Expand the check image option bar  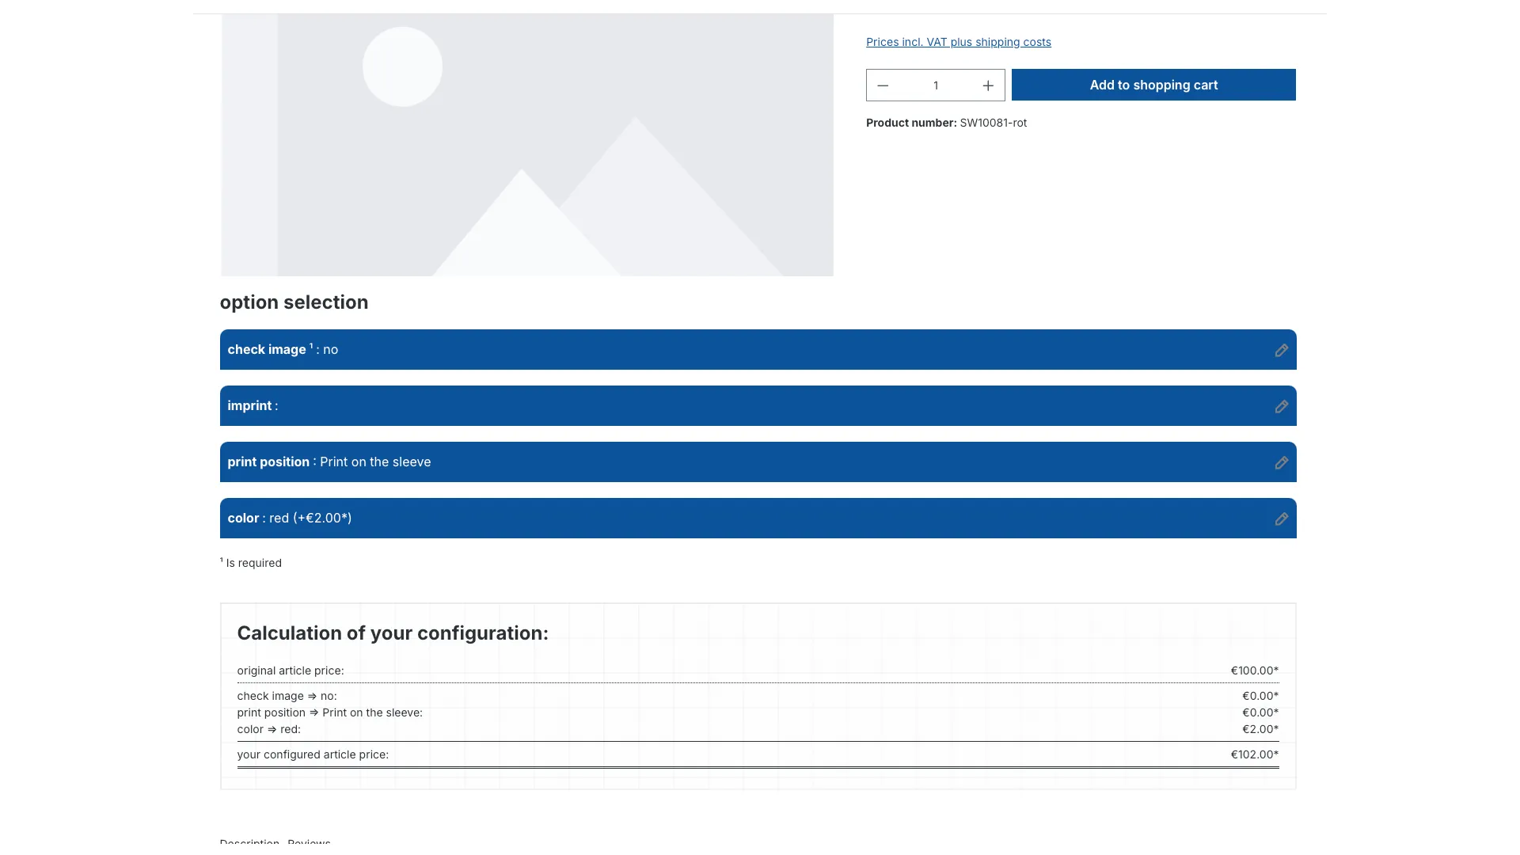click(x=554, y=349)
